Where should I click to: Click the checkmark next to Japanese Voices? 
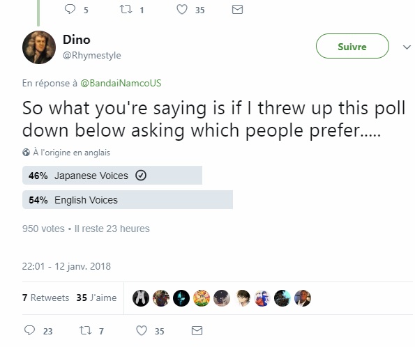(x=141, y=176)
